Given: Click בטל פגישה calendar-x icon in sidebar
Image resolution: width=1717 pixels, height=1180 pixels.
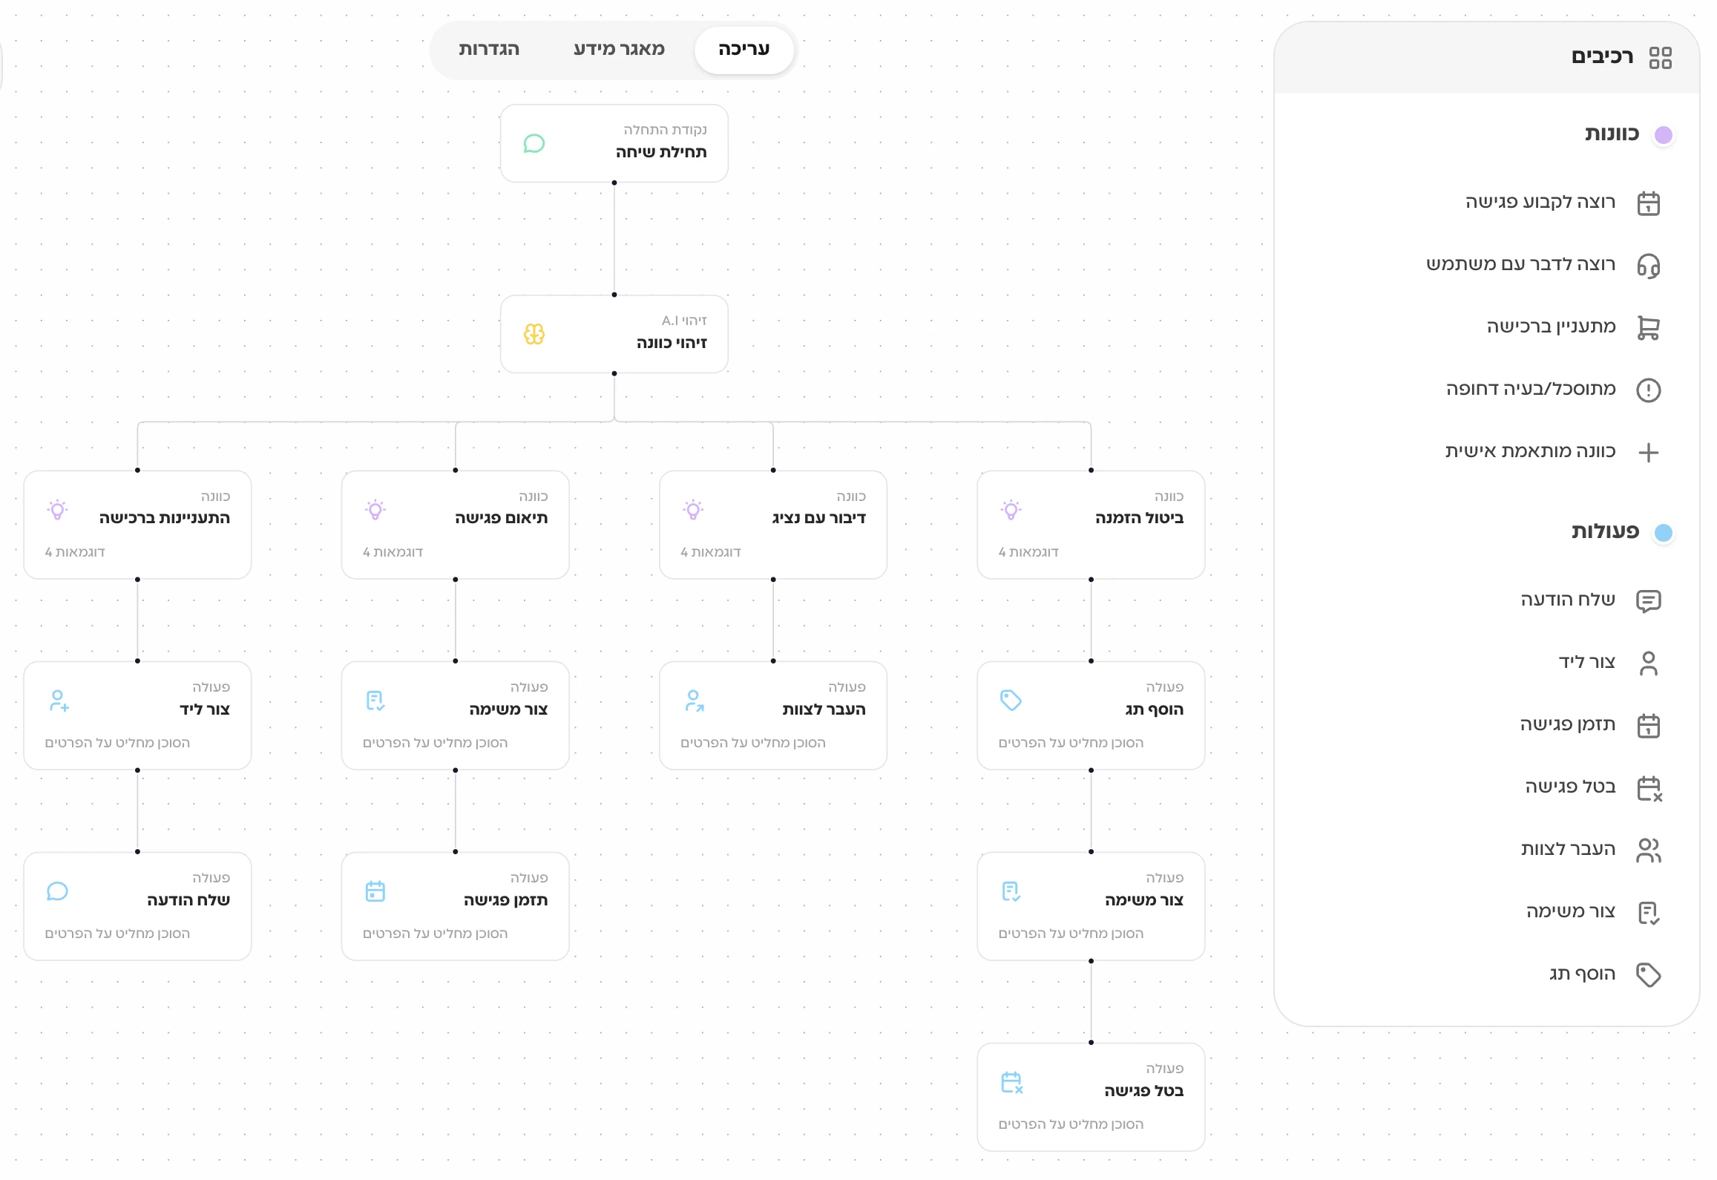Looking at the screenshot, I should (x=1649, y=787).
